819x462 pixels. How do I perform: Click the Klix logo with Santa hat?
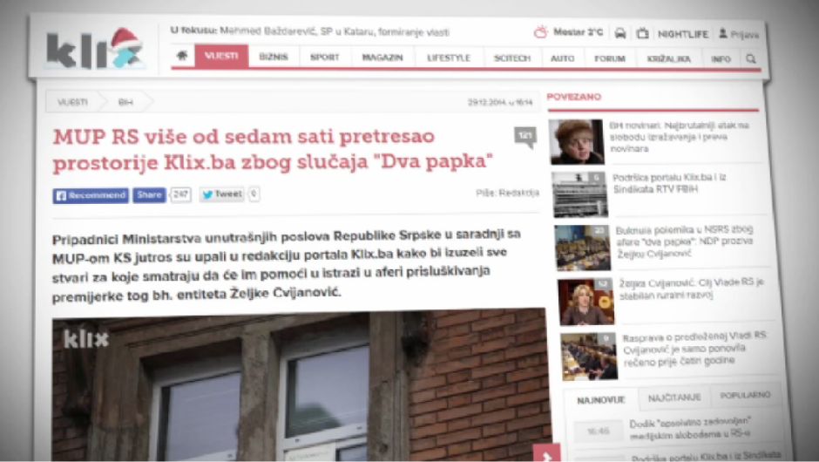tap(95, 49)
